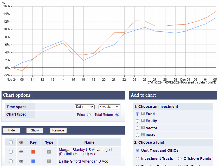Image resolution: width=220 pixels, height=166 pixels.
Task: Toggle eye icon for Baillie Gifford American
Action: (21, 161)
